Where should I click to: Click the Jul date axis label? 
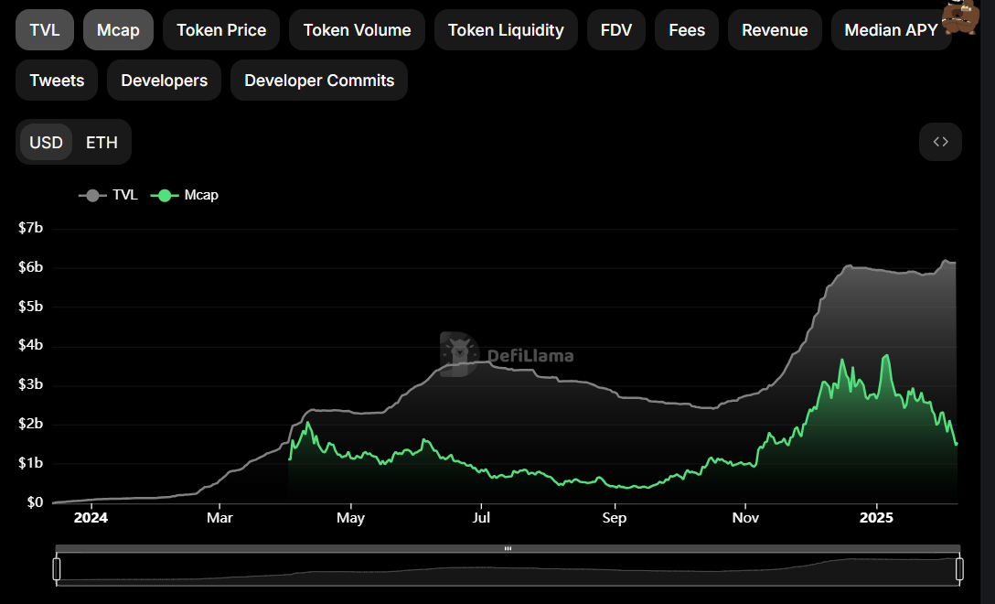coord(481,518)
